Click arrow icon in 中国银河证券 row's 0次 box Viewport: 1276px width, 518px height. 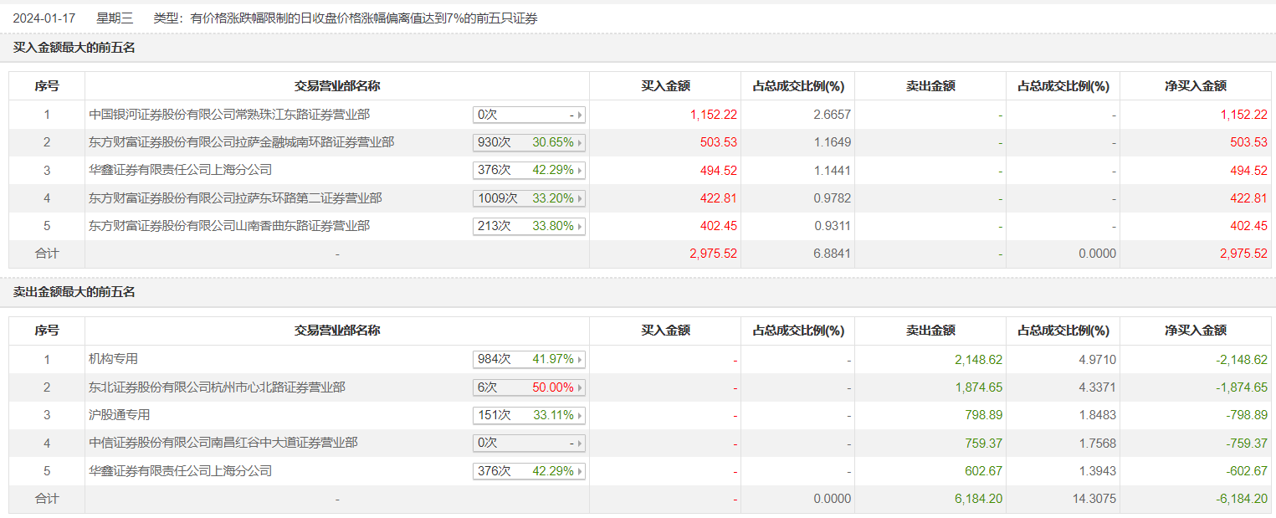pos(580,115)
